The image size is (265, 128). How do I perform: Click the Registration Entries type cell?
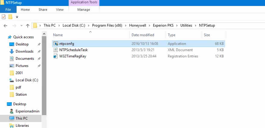click(x=183, y=56)
